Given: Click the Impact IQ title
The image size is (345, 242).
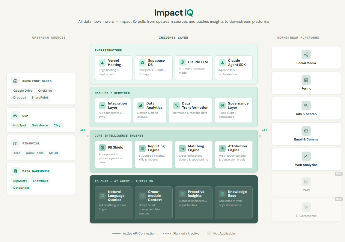Looking at the screenshot, I should pyautogui.click(x=174, y=13).
